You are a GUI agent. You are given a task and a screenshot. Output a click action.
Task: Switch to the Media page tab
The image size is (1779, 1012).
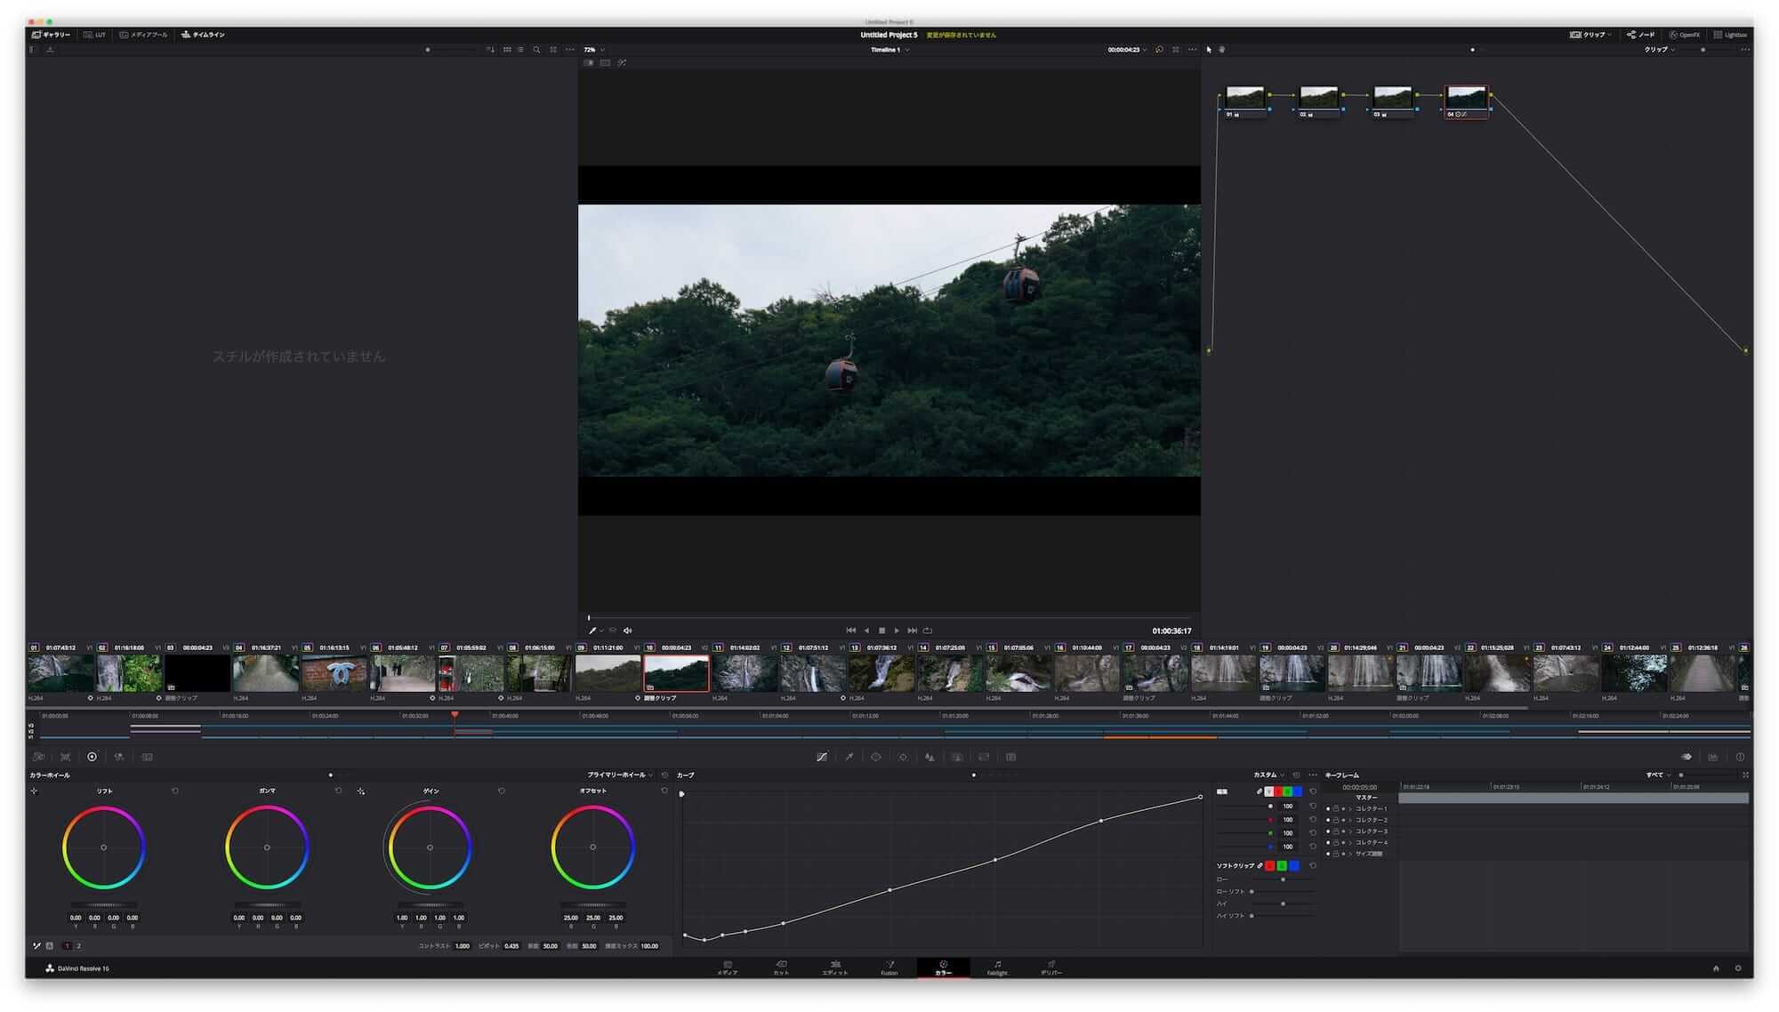coord(727,968)
